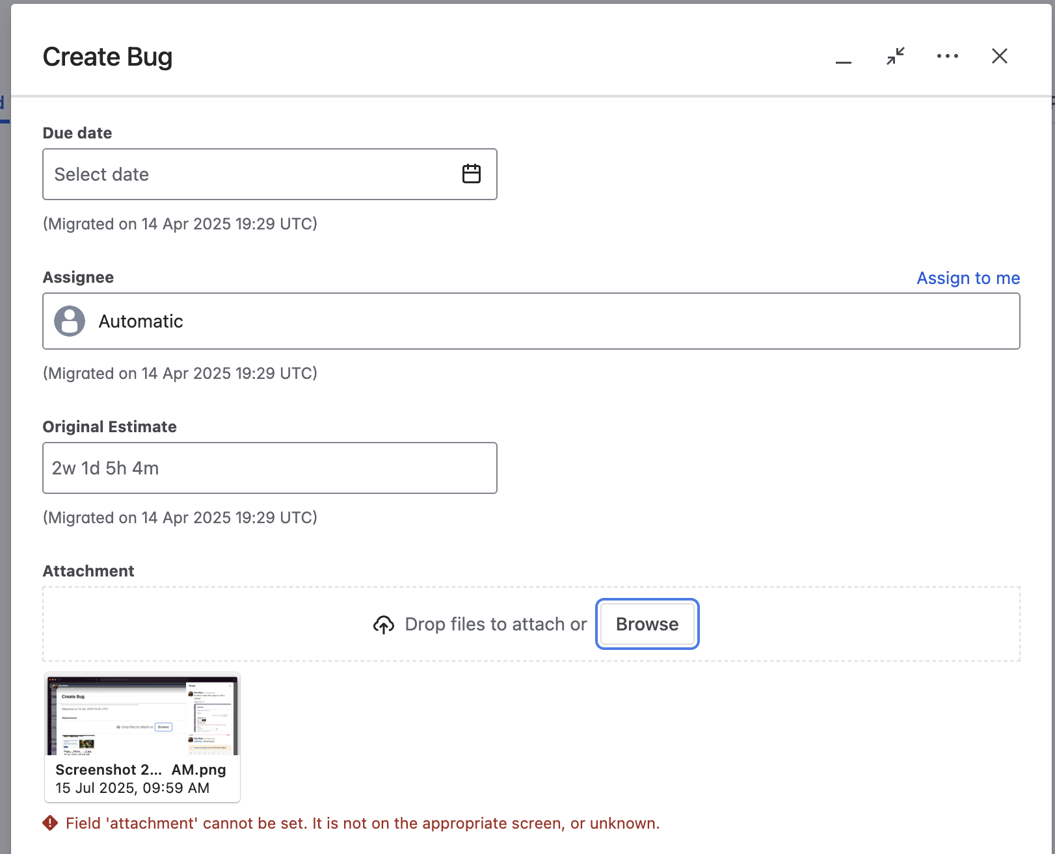Screen dimensions: 1055x854
Task: Click the Browse button to attach files
Action: tap(647, 624)
